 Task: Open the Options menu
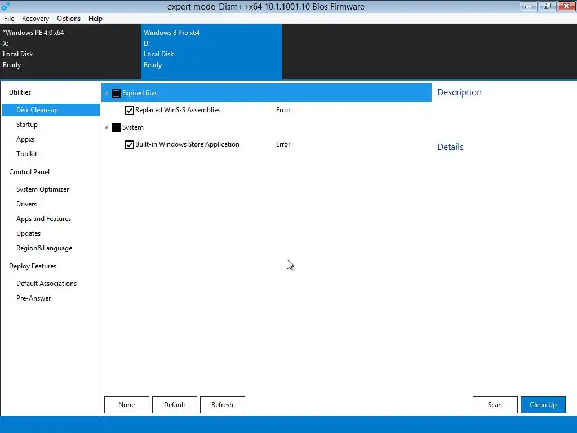[69, 19]
